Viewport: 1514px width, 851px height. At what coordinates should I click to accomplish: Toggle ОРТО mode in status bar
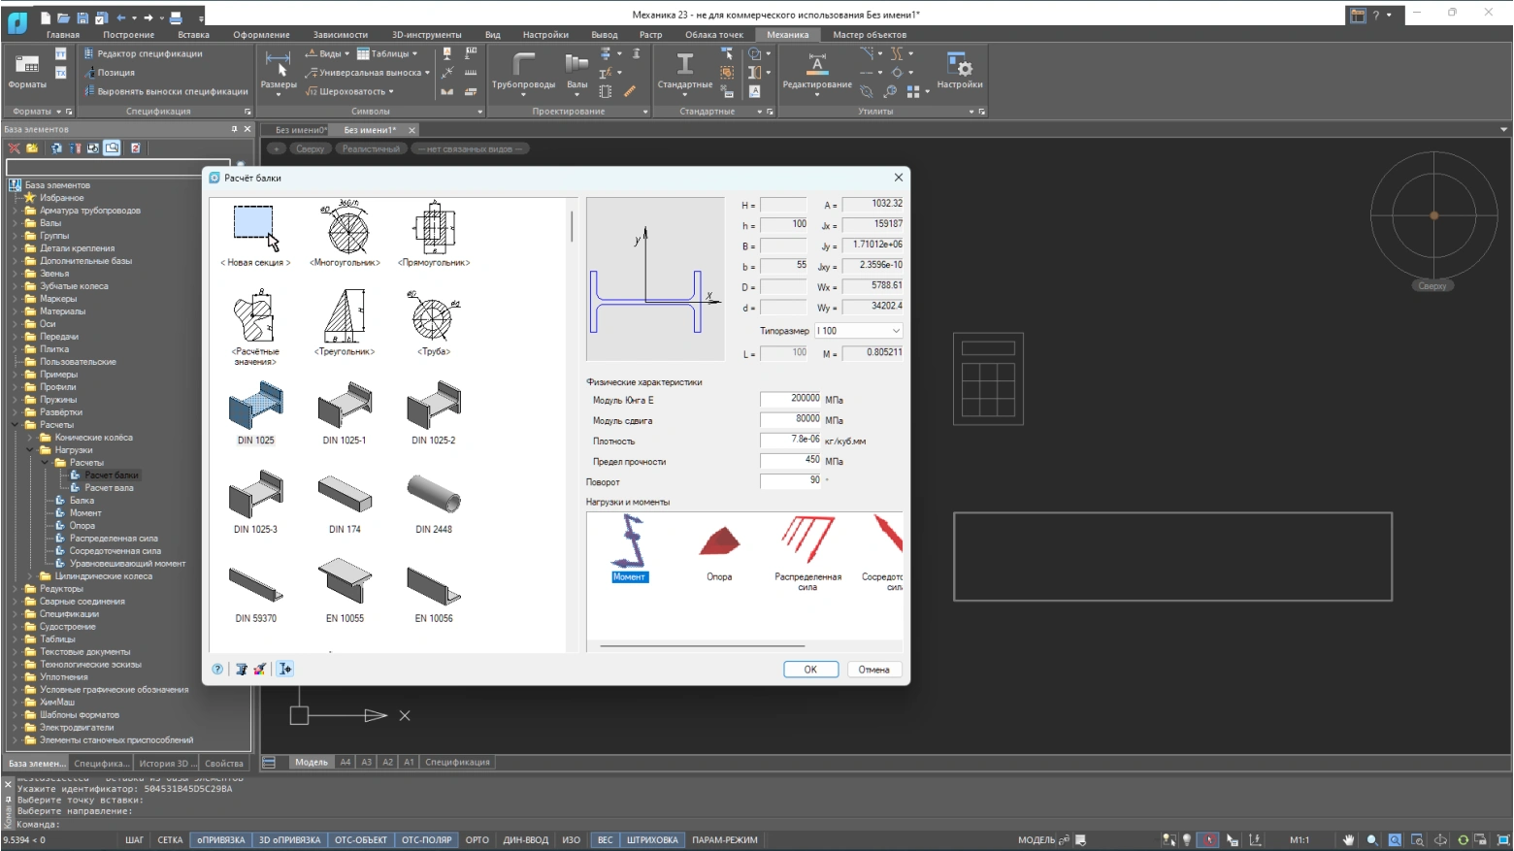coord(477,840)
